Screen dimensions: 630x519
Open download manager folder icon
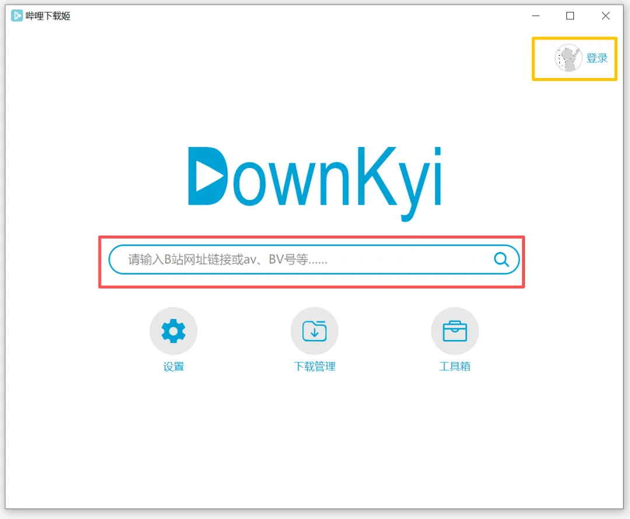[314, 331]
